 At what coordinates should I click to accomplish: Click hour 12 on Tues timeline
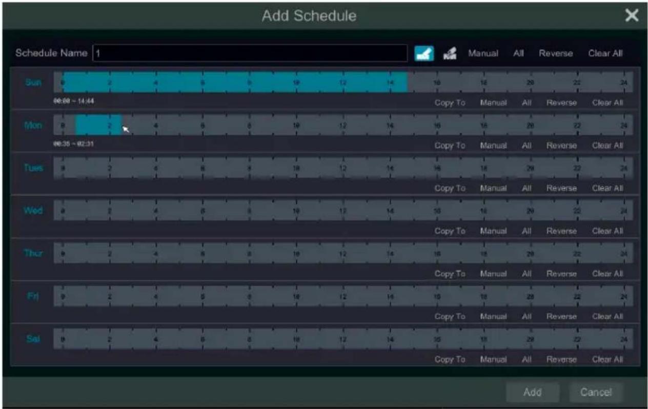(343, 168)
